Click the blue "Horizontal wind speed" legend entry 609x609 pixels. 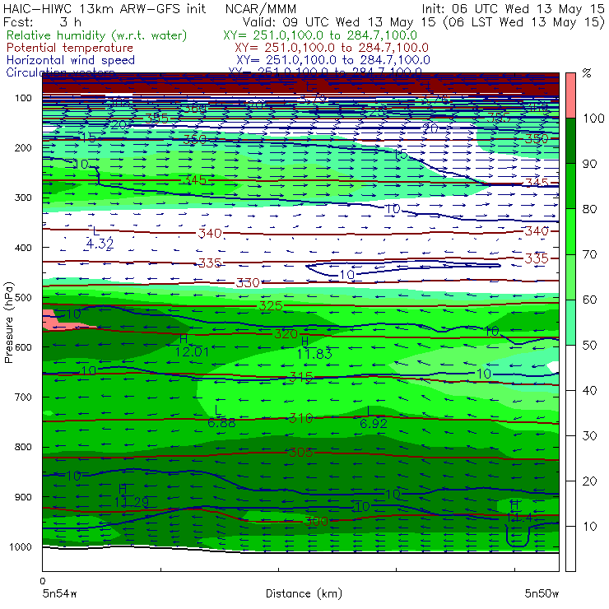point(71,60)
